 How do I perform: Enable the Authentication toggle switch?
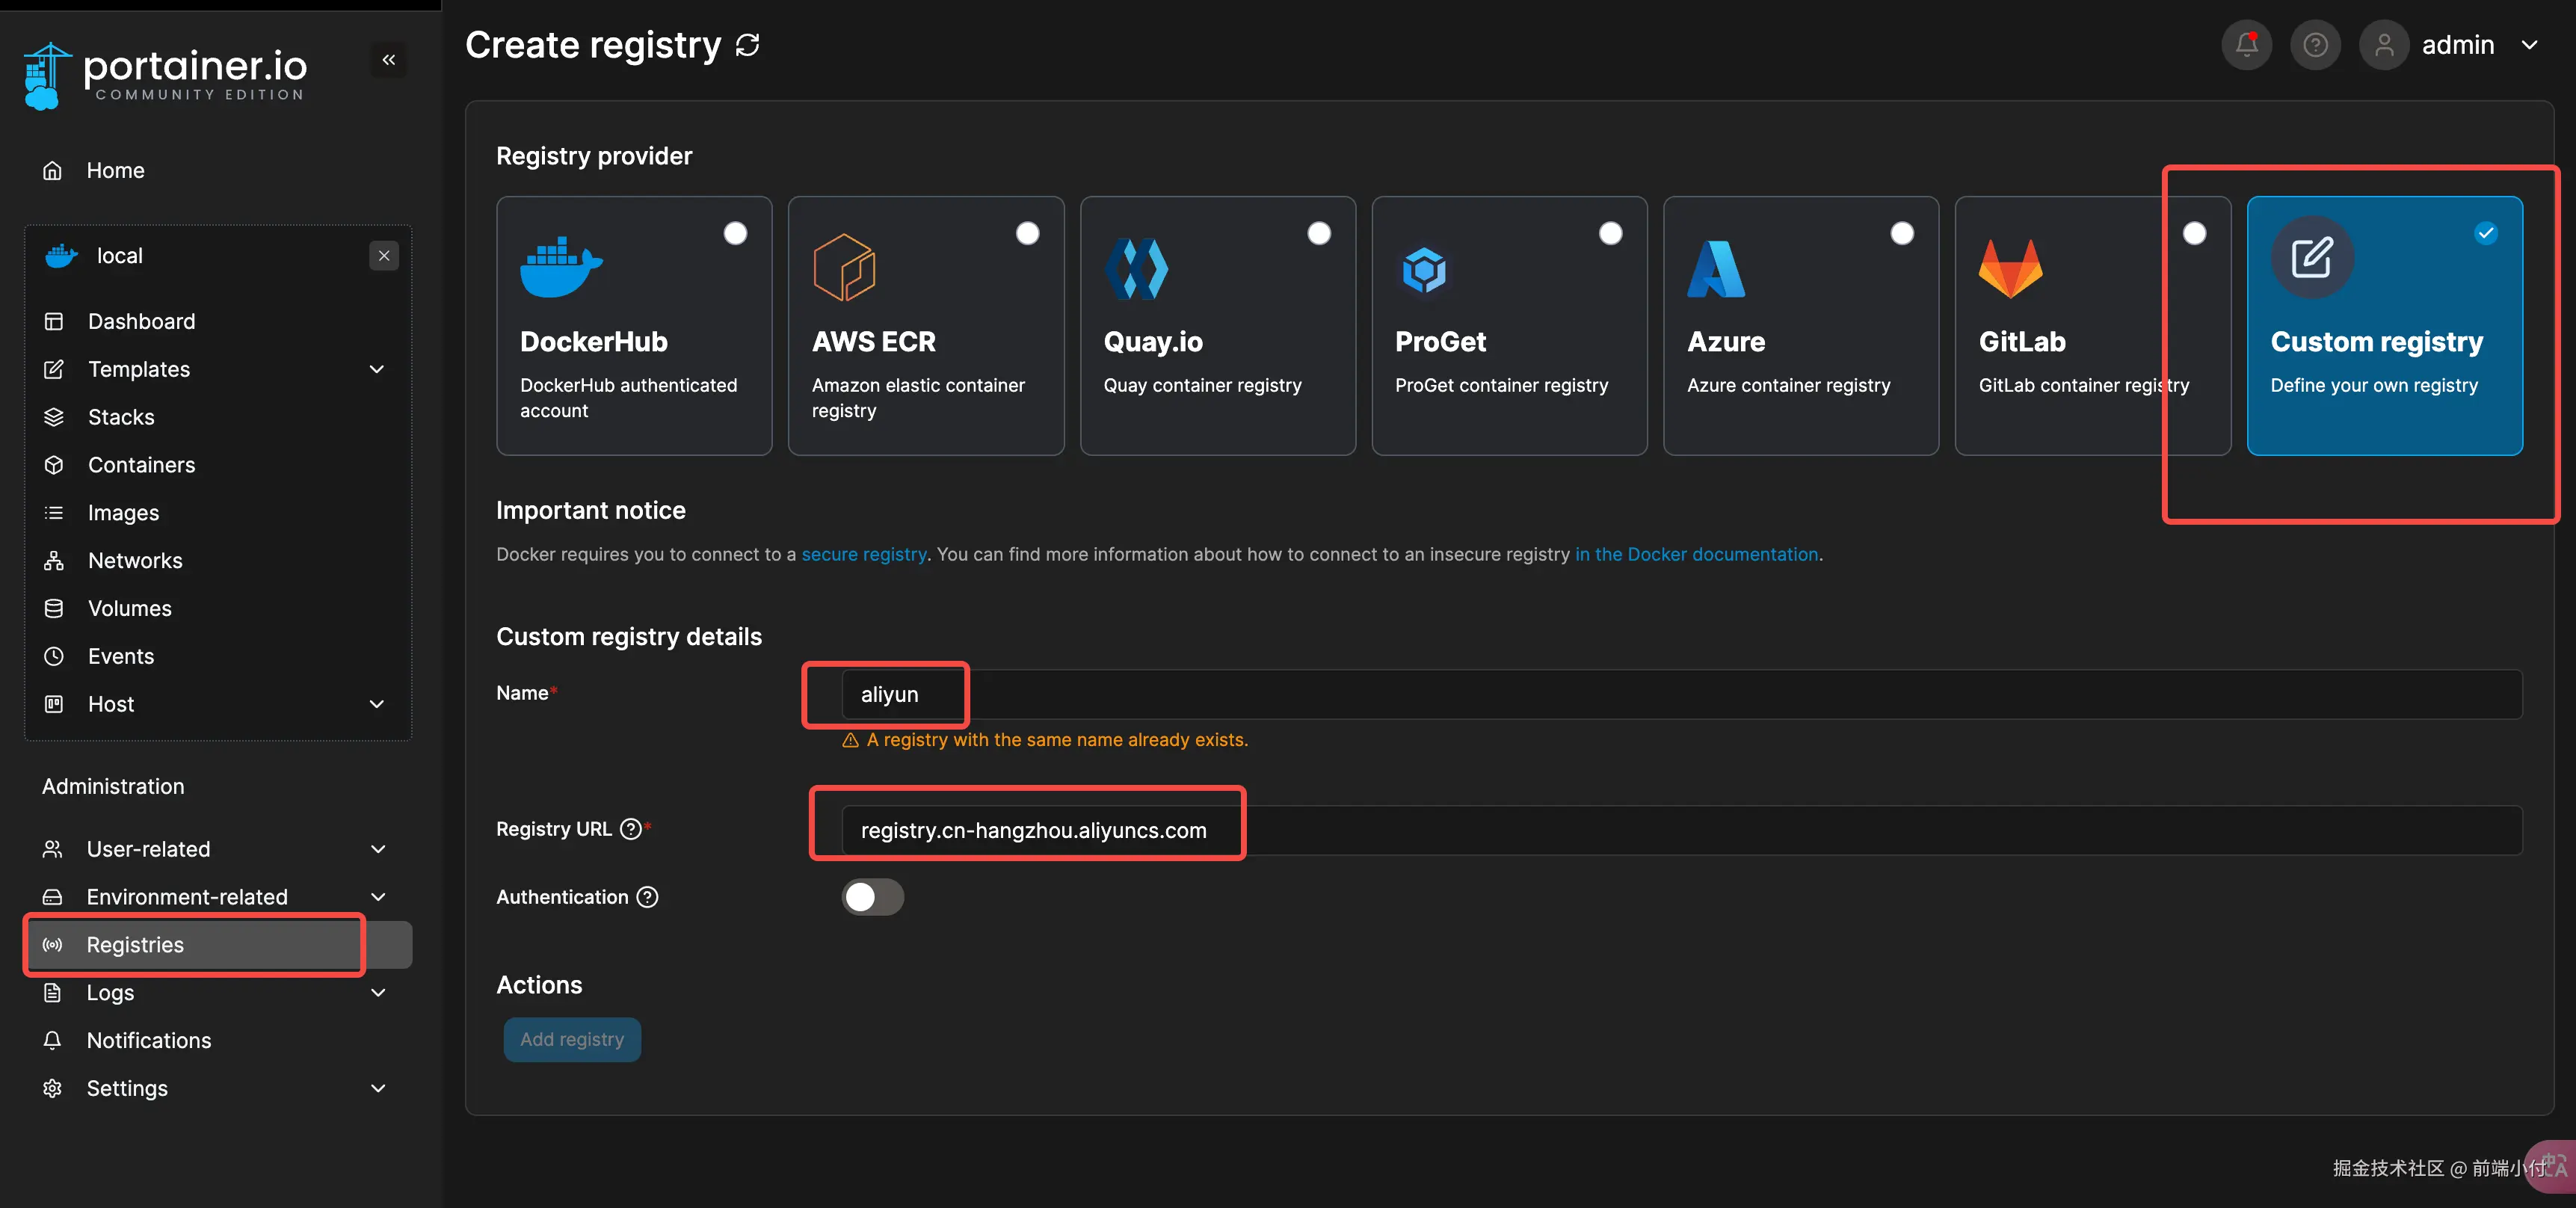pyautogui.click(x=872, y=897)
